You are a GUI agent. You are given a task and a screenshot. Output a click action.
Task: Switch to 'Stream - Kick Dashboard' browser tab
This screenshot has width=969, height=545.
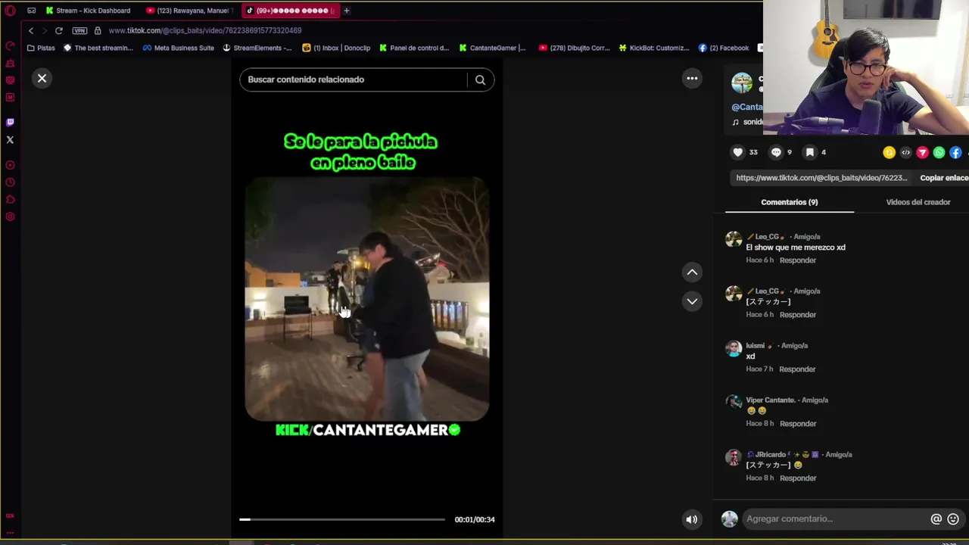(x=88, y=11)
